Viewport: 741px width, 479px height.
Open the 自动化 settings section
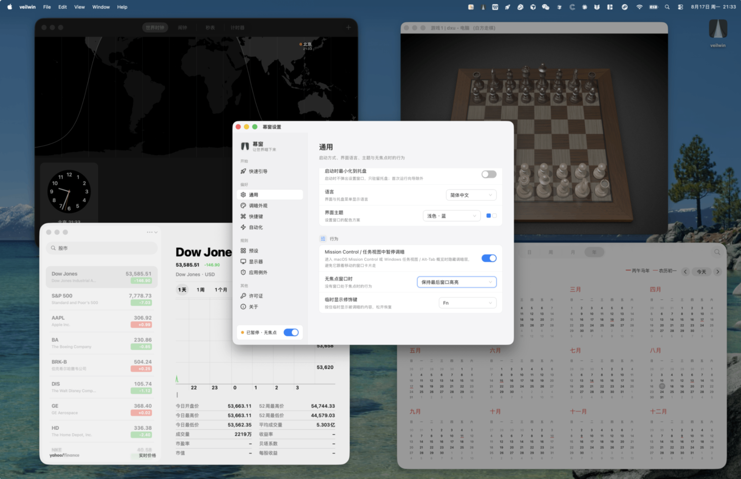[x=269, y=227]
